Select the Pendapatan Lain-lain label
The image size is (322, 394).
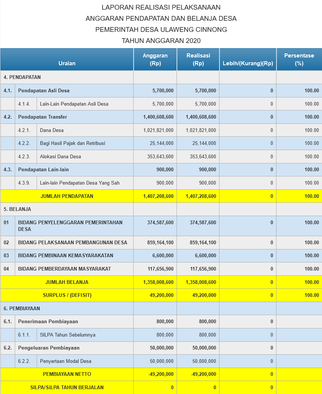point(43,170)
